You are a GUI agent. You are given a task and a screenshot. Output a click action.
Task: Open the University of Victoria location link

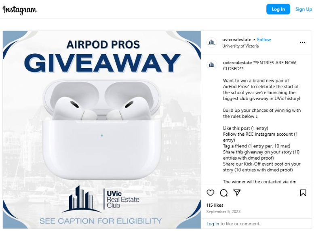coord(240,46)
